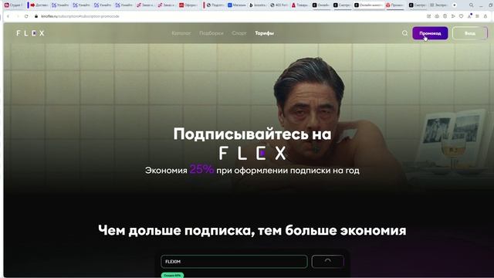The image size is (494, 278).
Task: Select the active Онлайн-кинотеатр tab
Action: pos(369,5)
